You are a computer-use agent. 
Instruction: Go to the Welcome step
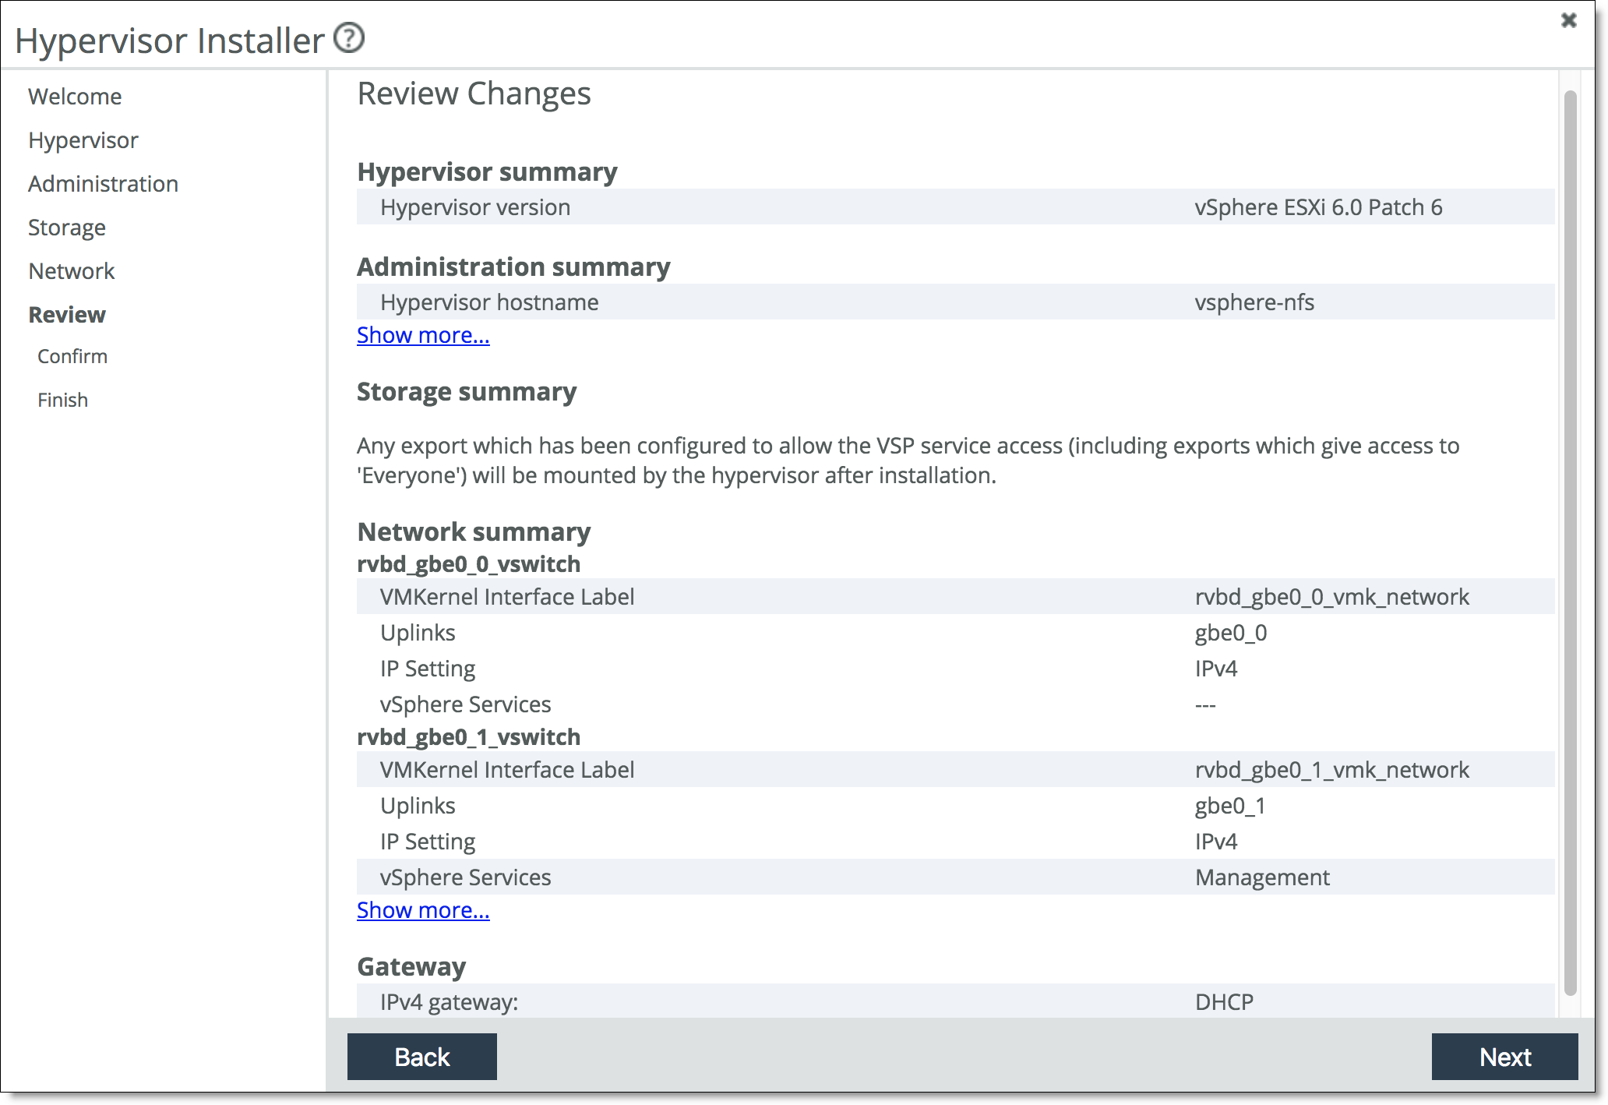click(74, 96)
